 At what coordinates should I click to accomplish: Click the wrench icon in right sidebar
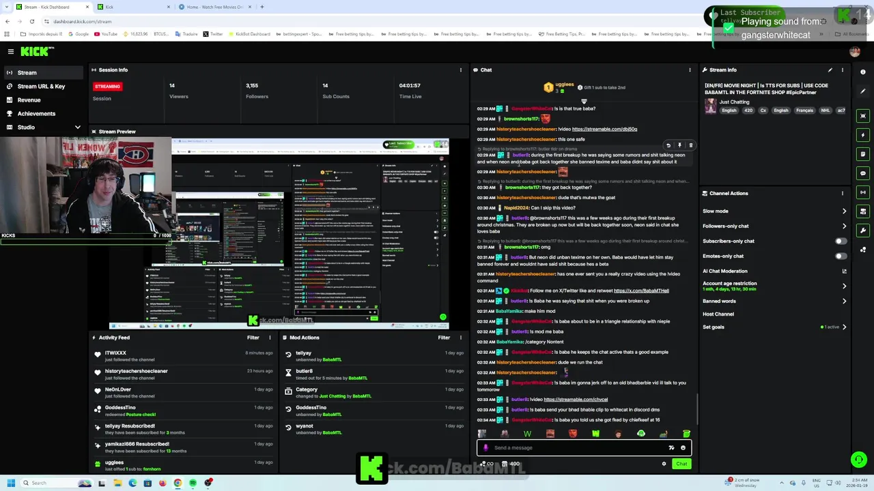click(863, 230)
